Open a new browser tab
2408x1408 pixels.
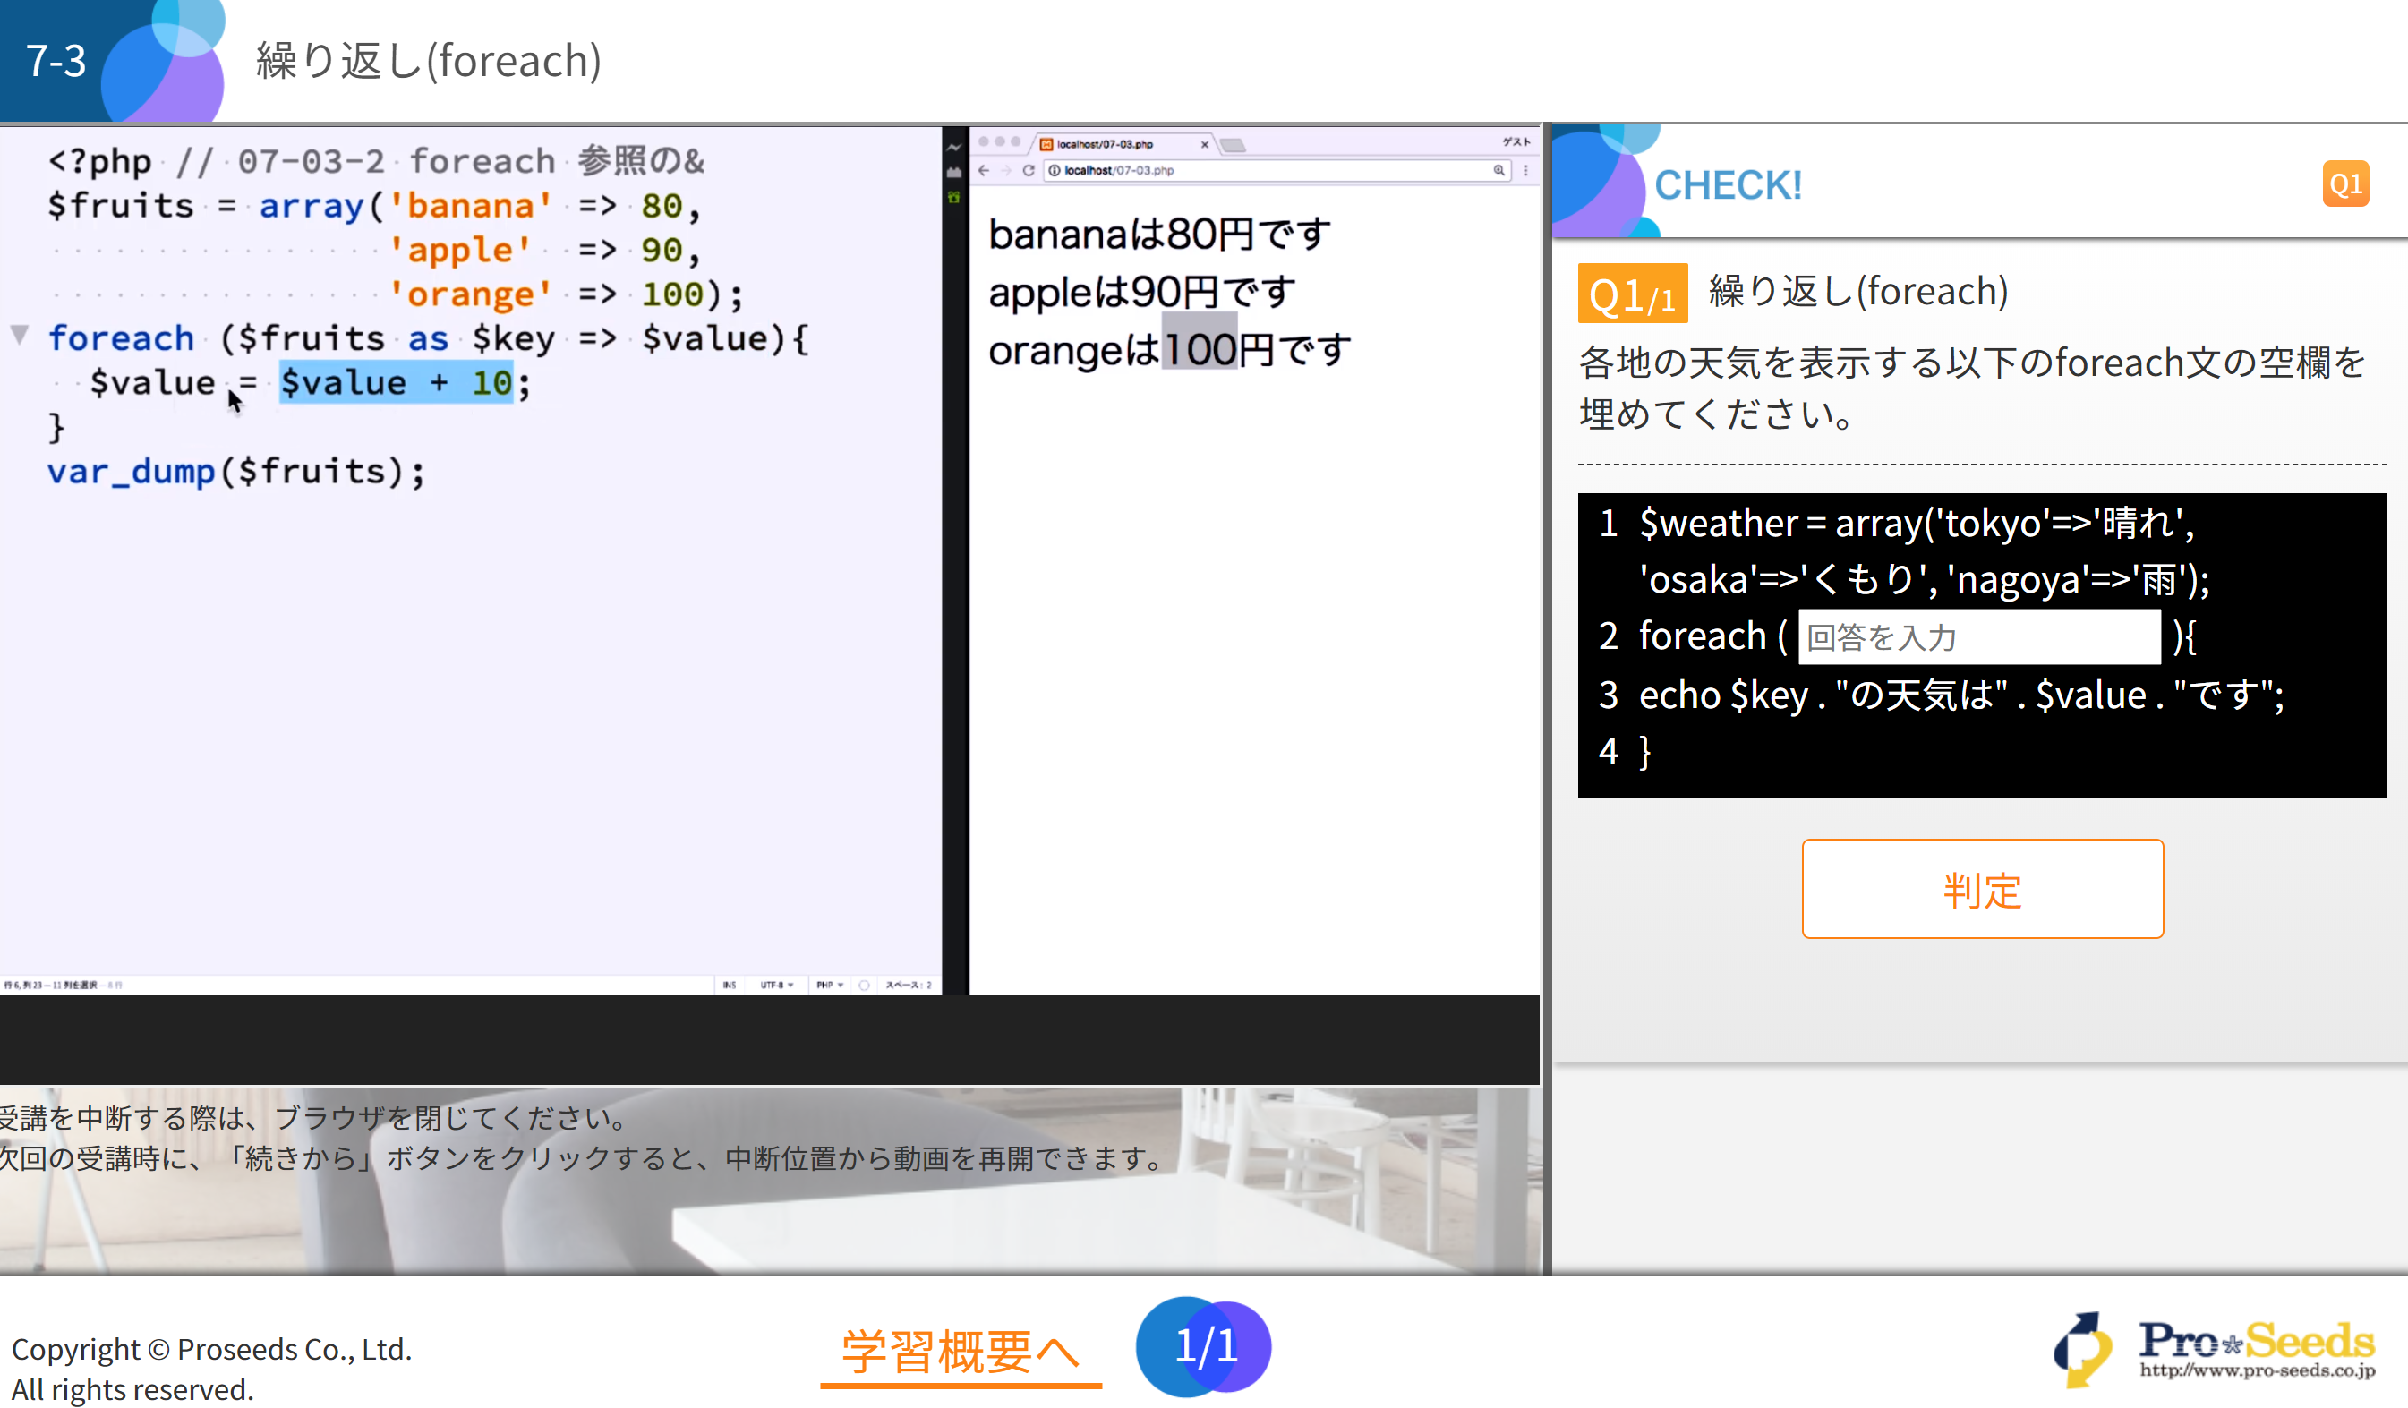(x=1234, y=145)
